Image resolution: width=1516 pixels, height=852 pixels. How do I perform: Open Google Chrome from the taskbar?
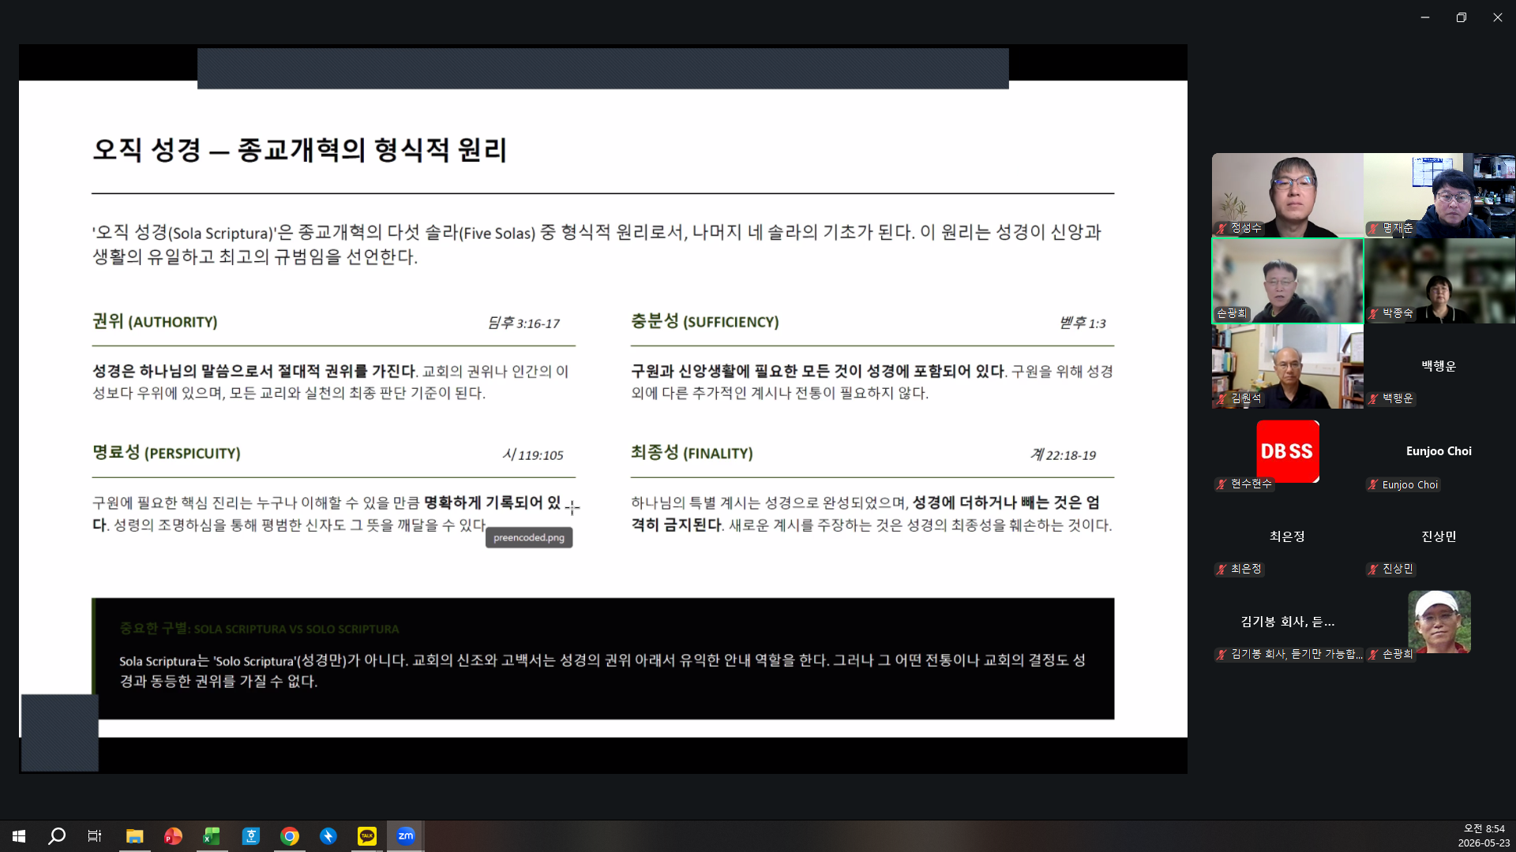(x=290, y=836)
